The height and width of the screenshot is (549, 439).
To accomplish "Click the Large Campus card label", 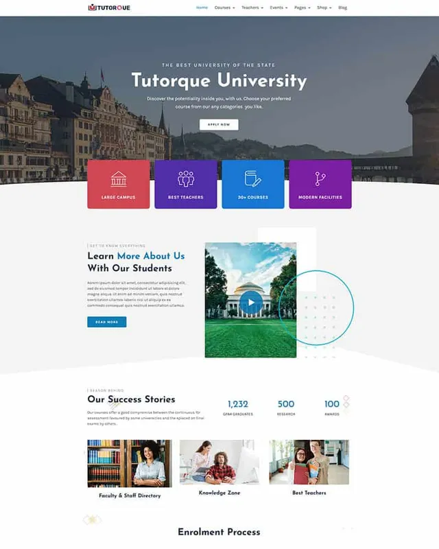I will click(x=119, y=197).
